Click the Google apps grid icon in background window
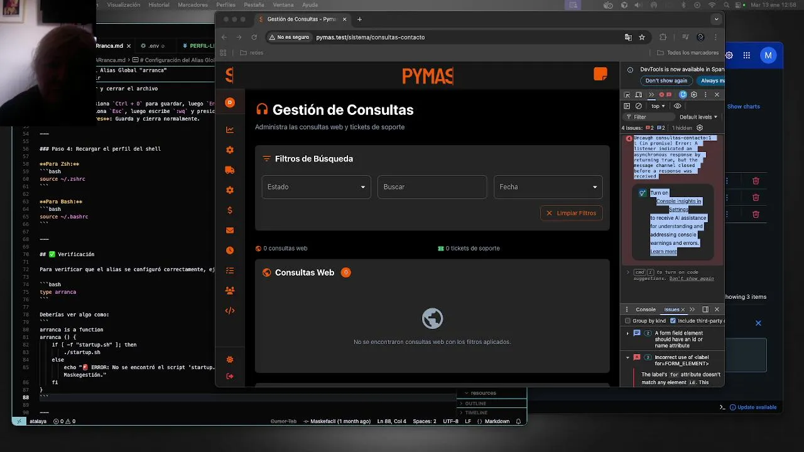 point(747,55)
